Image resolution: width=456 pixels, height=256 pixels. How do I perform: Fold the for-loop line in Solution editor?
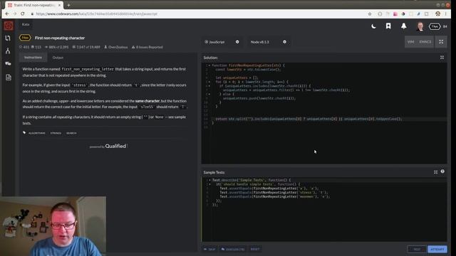pos(209,82)
